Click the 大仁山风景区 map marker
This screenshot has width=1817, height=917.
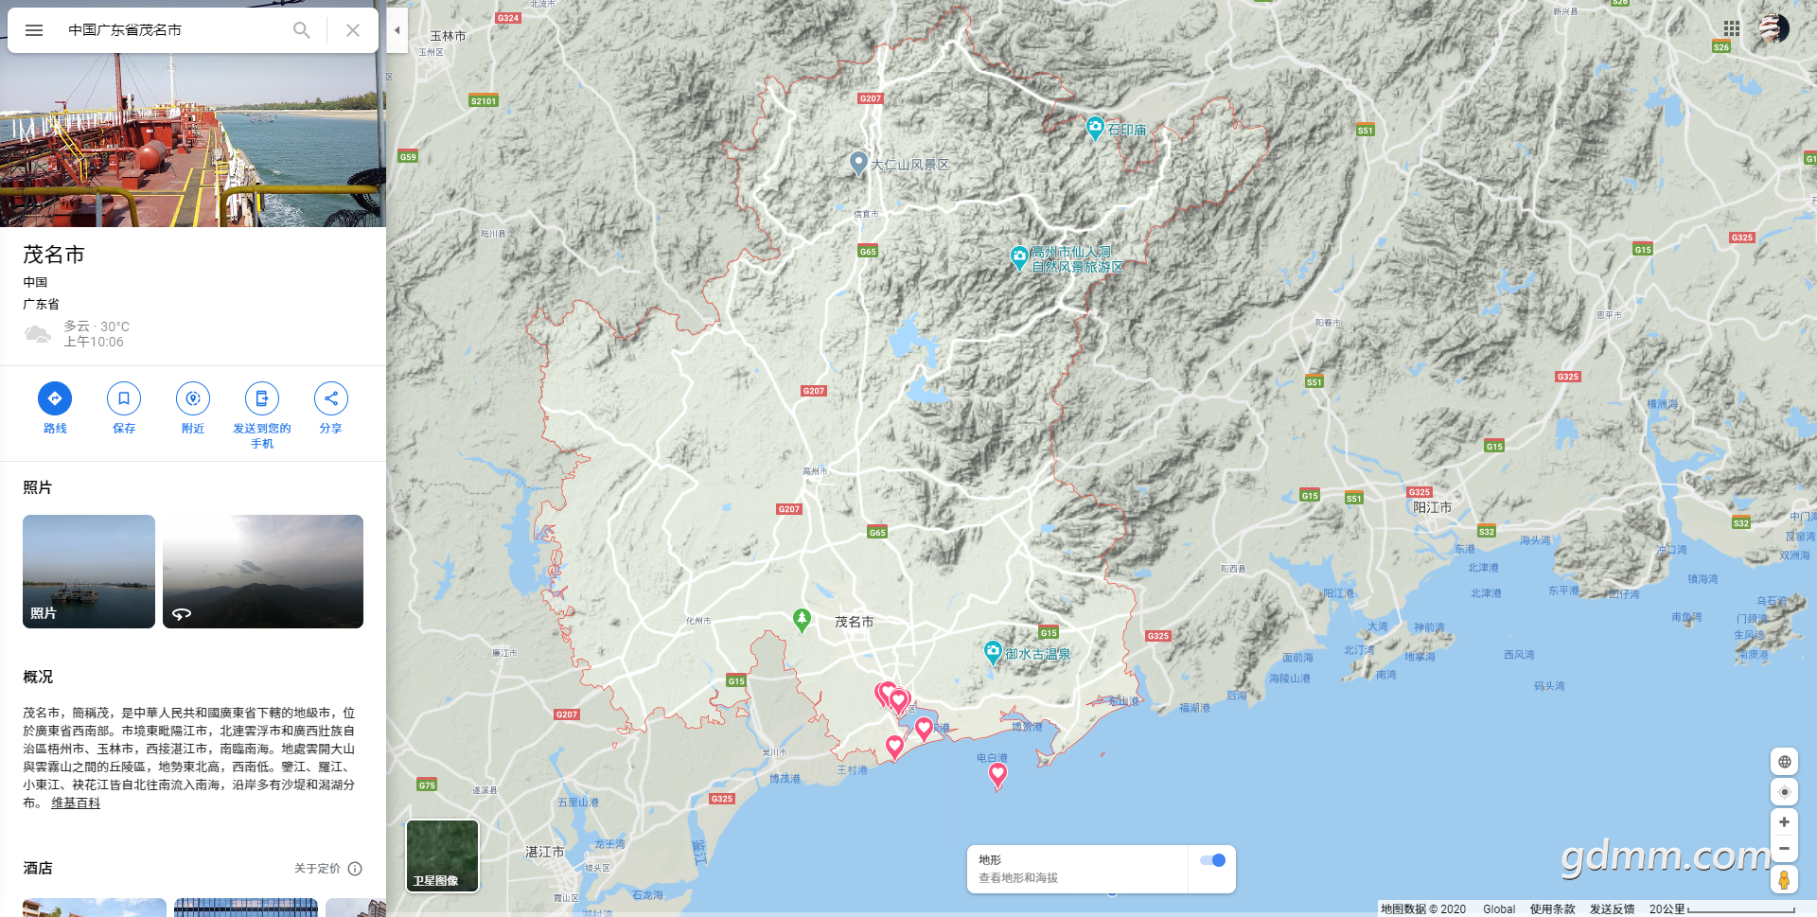[x=858, y=163]
